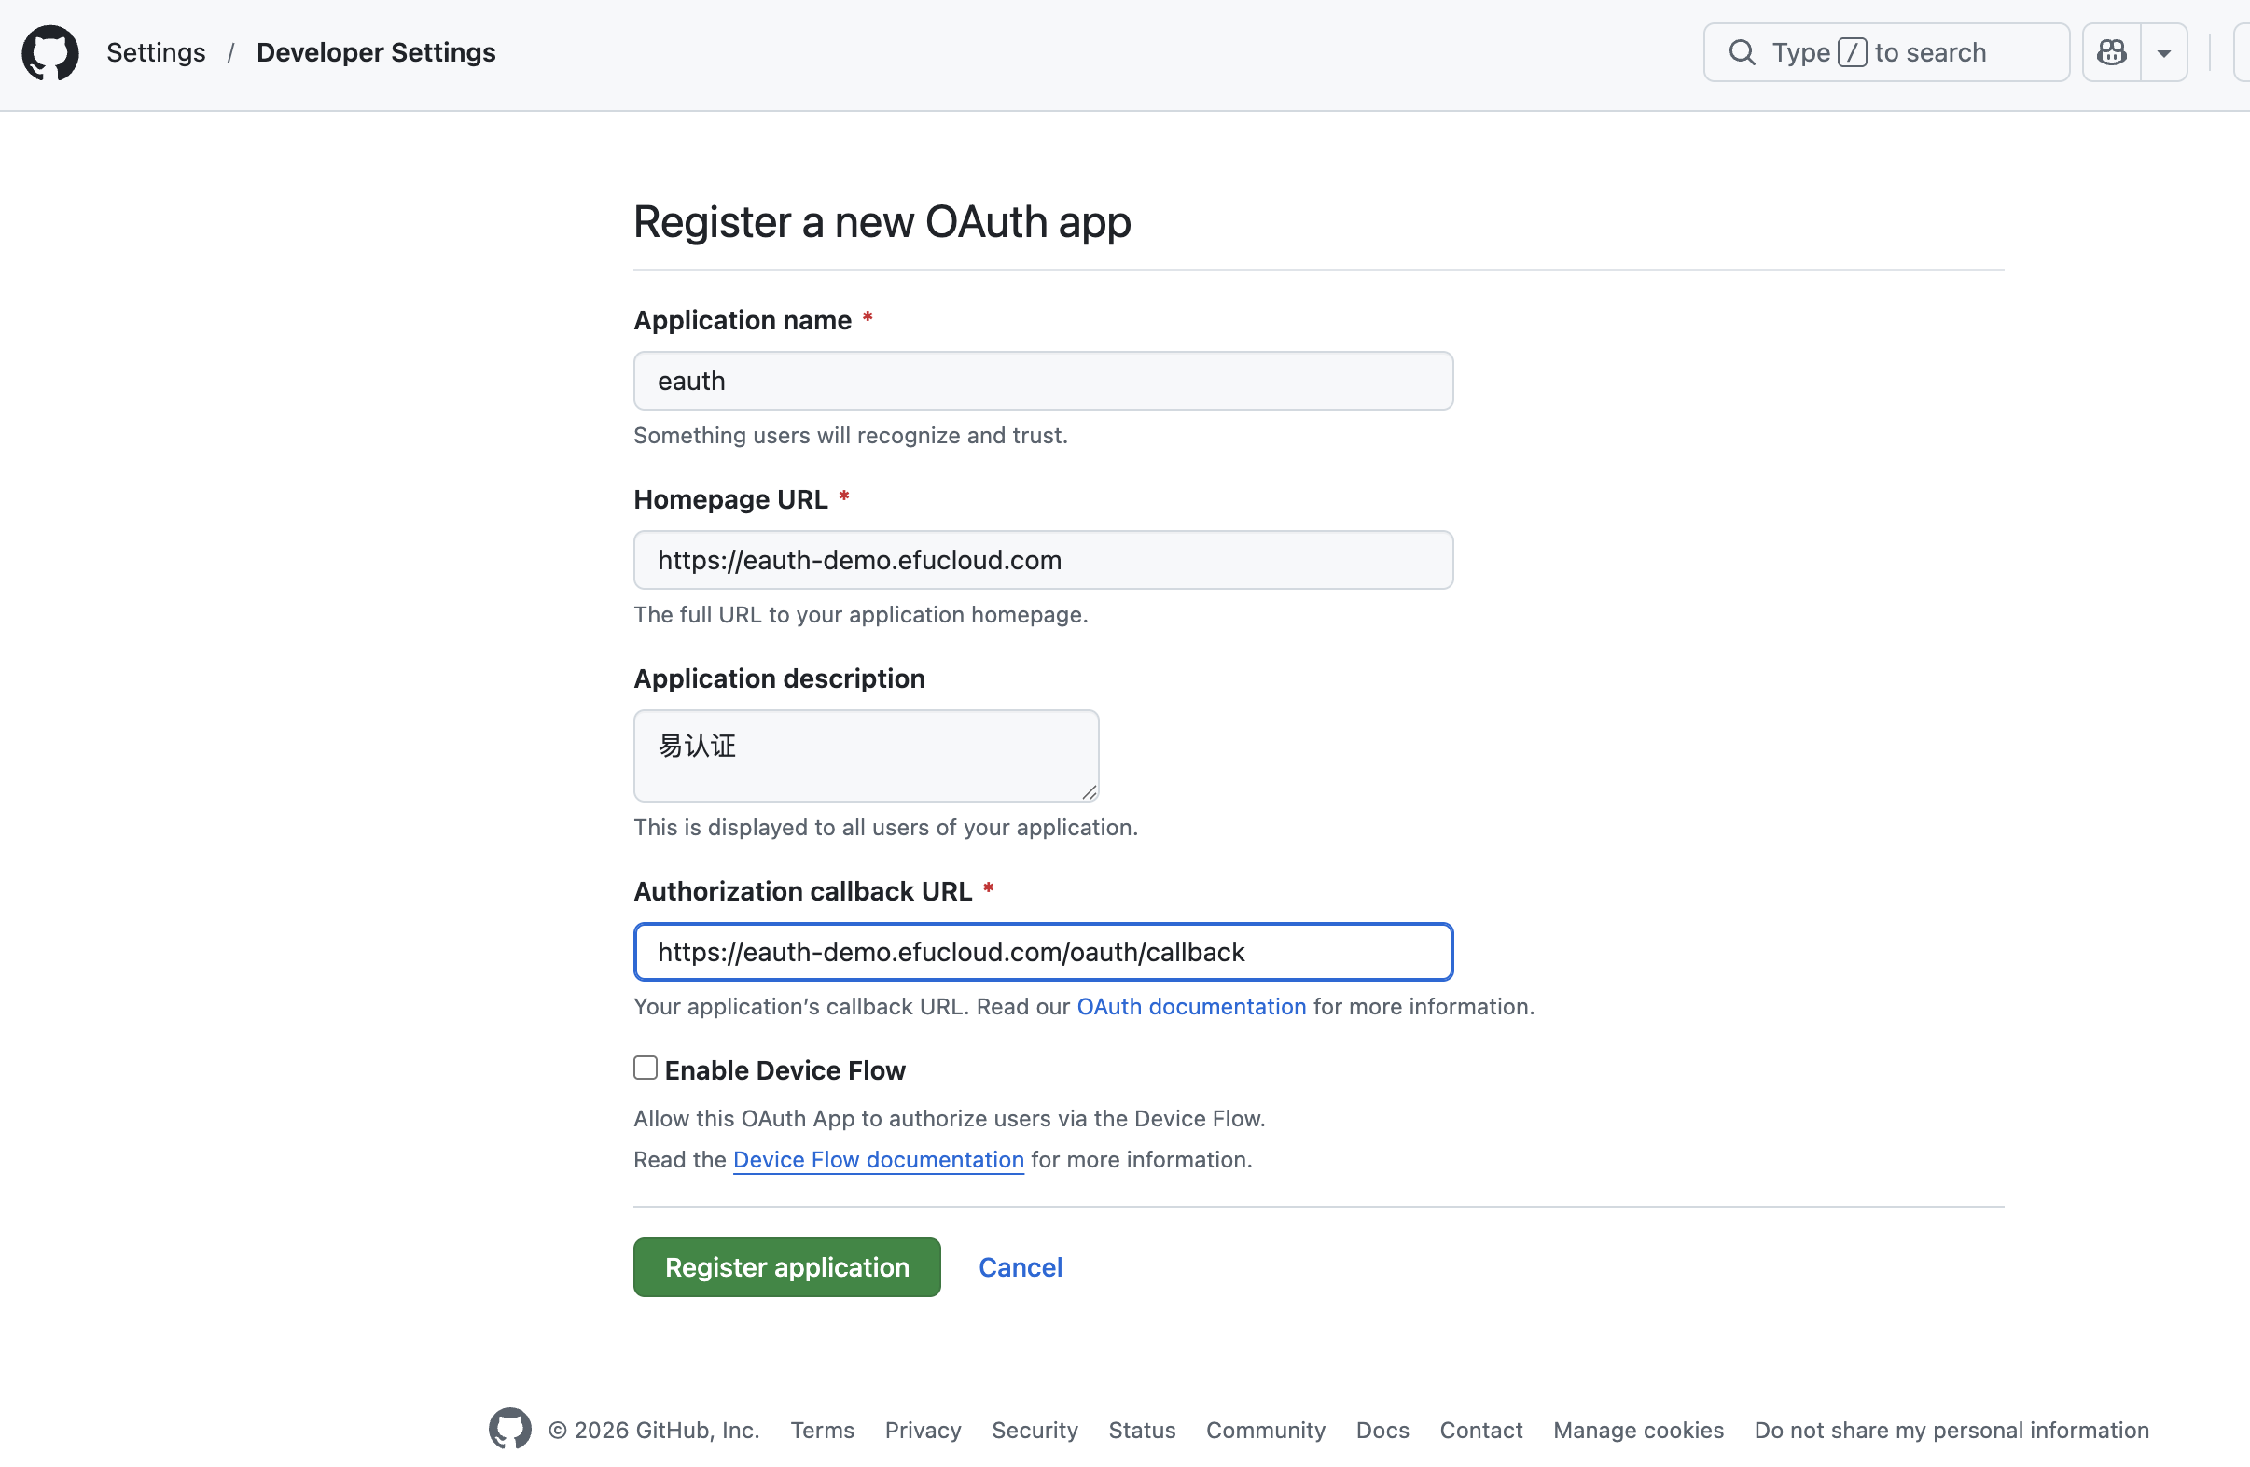Click the search magnifier icon
Screen dimensions: 2250x1467
point(1742,53)
